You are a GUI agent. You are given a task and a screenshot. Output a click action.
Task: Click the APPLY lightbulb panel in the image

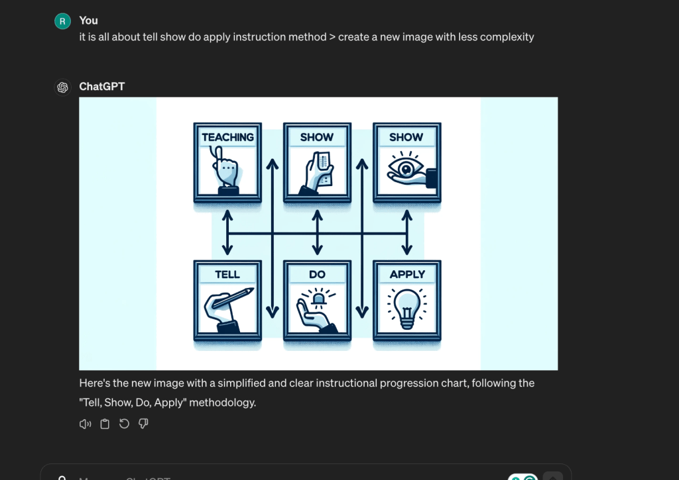407,301
